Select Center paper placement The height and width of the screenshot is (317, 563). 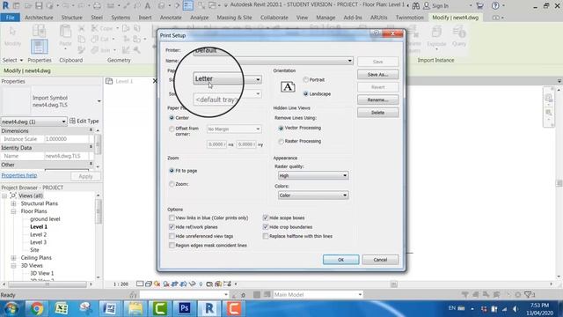[172, 117]
